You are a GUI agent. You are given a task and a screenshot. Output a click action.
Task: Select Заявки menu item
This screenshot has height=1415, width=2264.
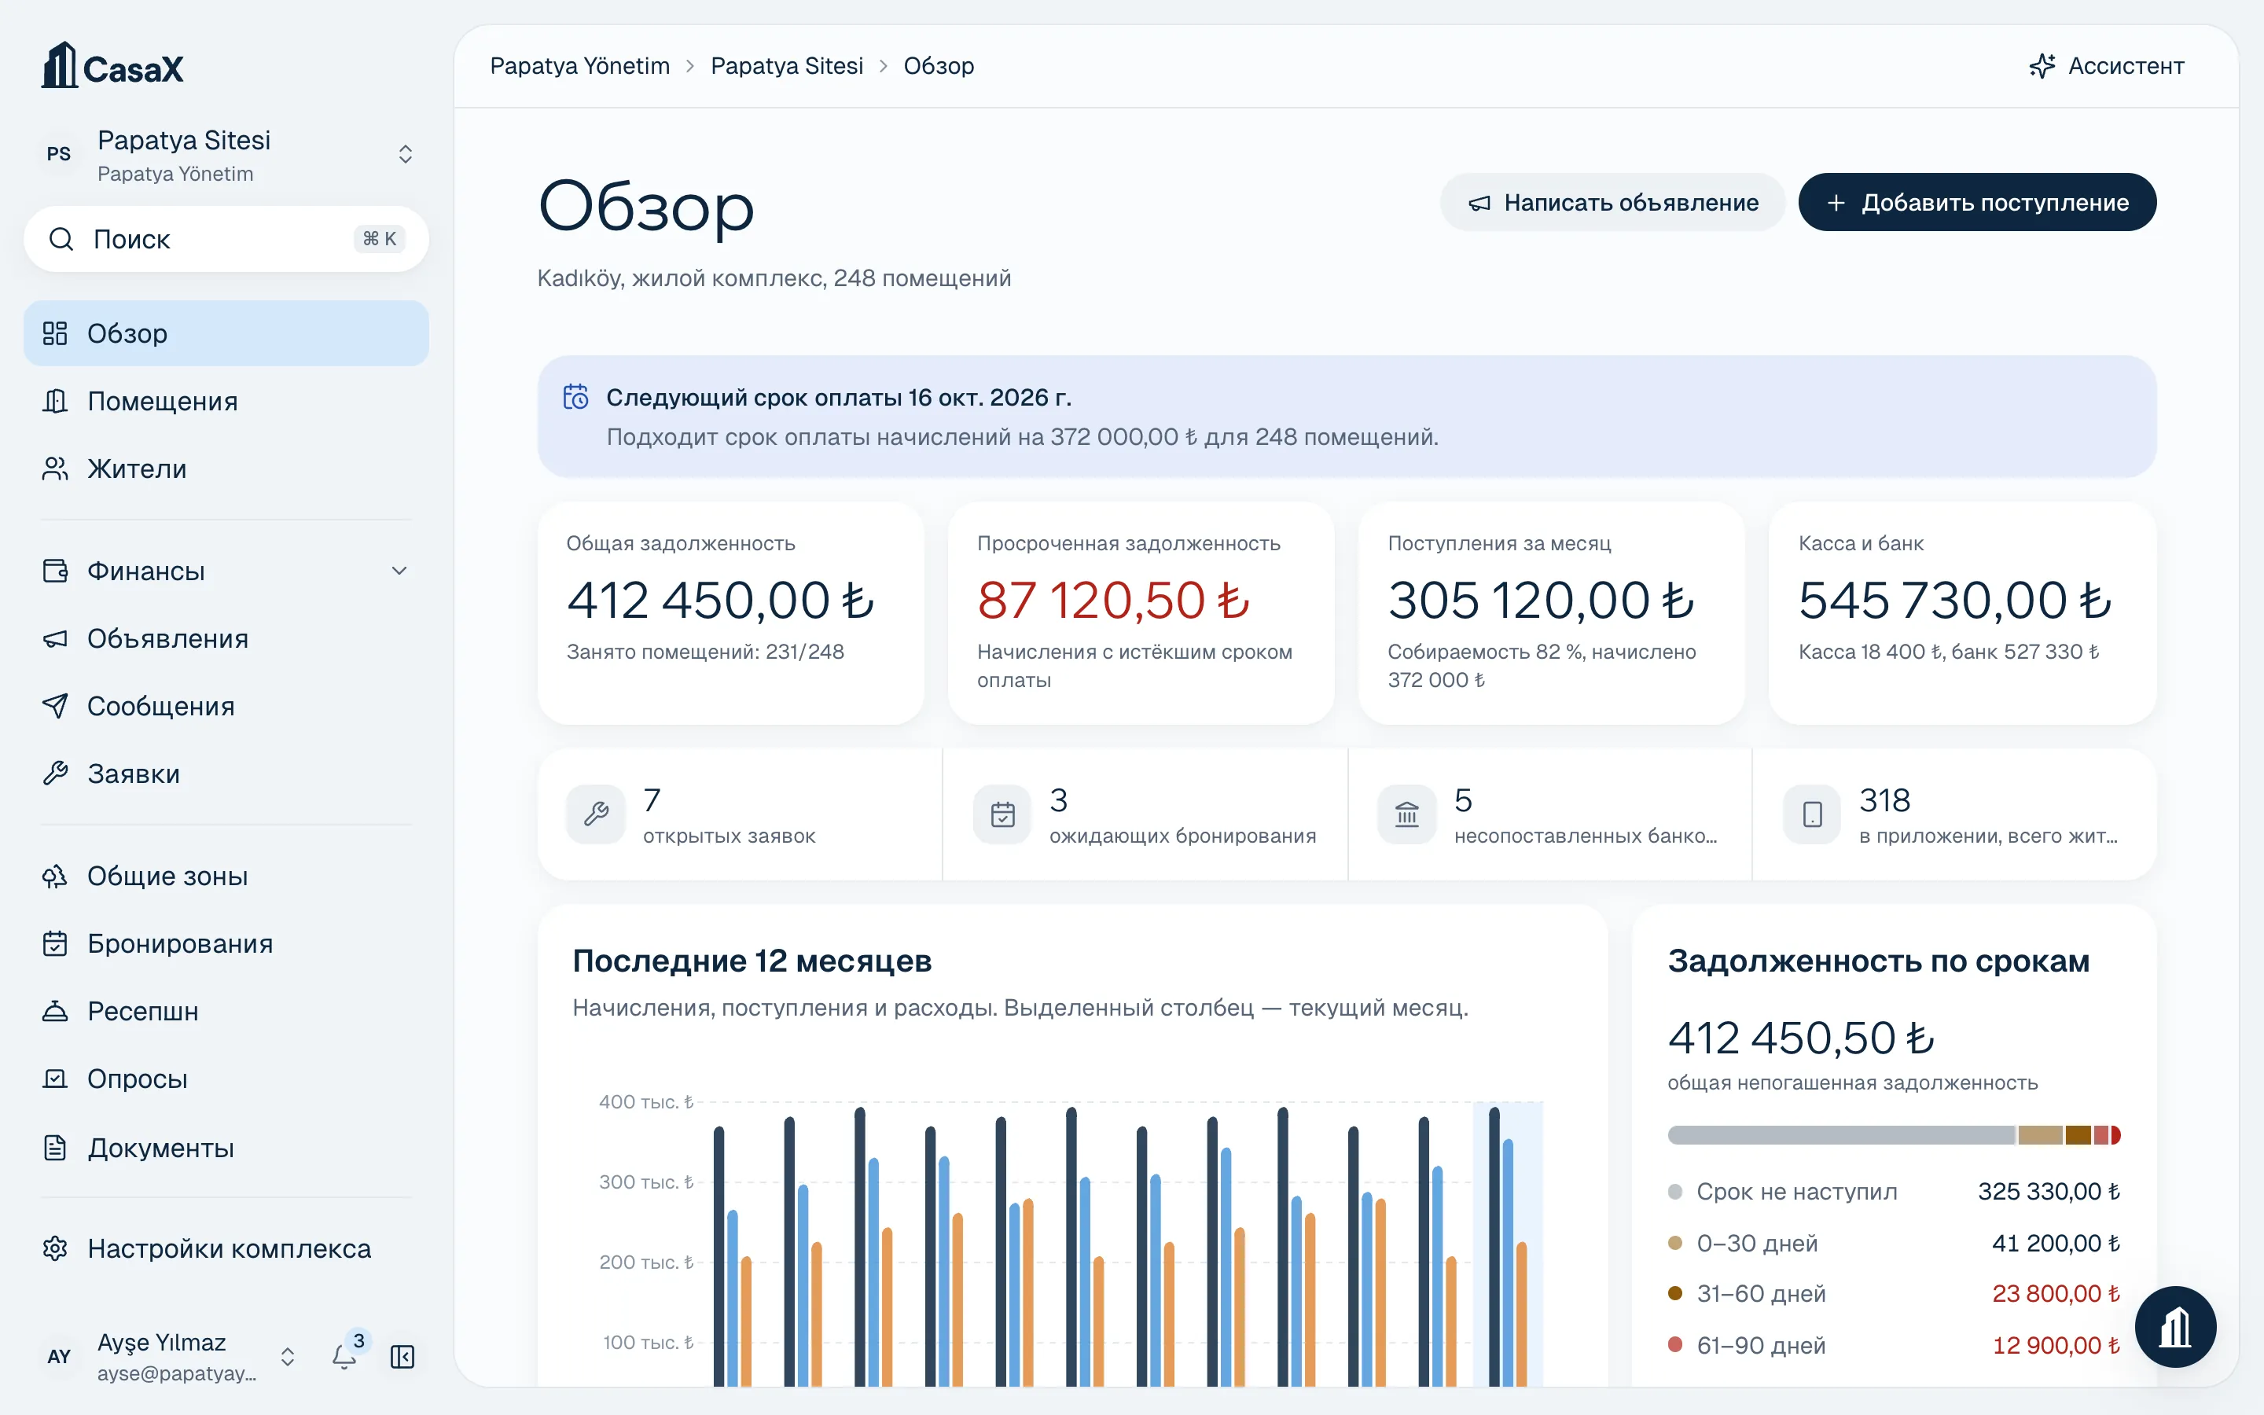pos(226,774)
